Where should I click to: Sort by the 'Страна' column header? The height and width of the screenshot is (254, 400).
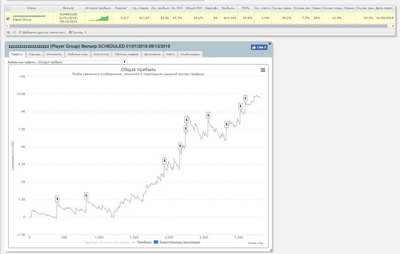coord(349,9)
